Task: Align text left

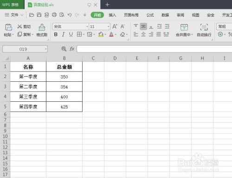Action: [136, 34]
